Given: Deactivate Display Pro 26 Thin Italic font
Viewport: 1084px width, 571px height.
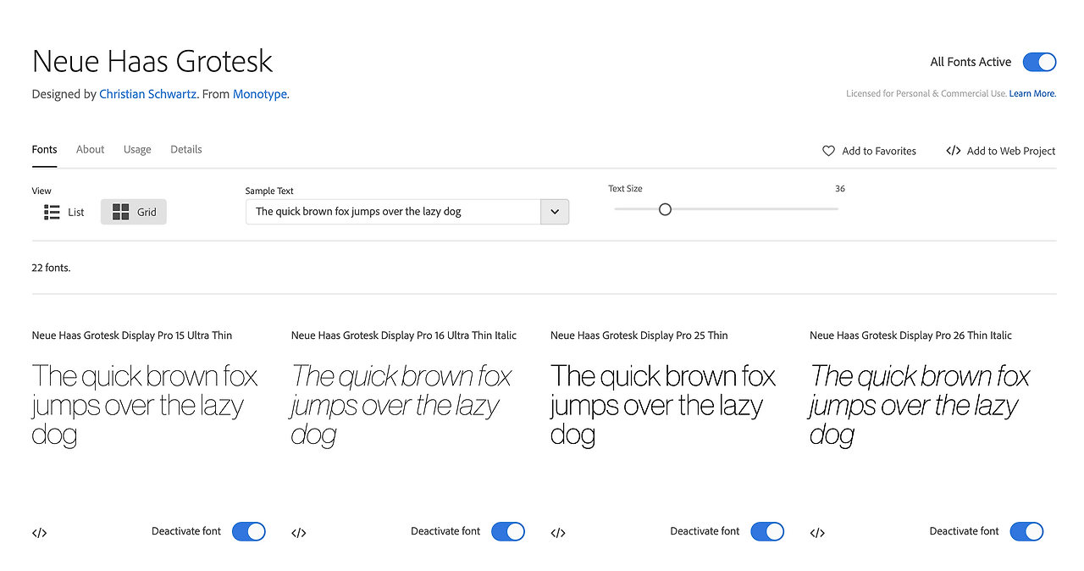Looking at the screenshot, I should click(x=1026, y=531).
